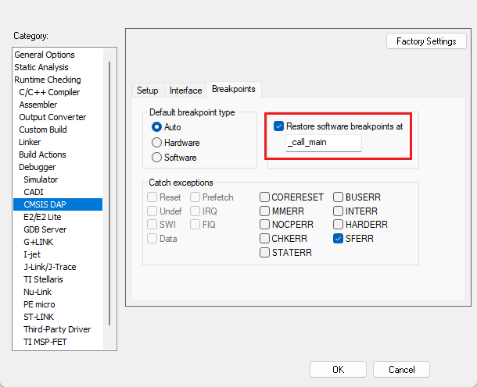Select J-Link/J-Trace driver
Viewport: 477px width, 387px height.
(58, 267)
